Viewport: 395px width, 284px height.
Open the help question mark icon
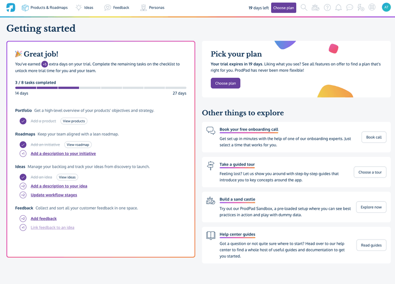click(327, 7)
